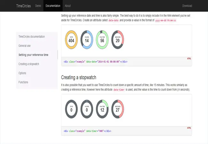Image resolution: width=208 pixels, height=144 pixels.
Task: Open the TimeCircles brand link
Action: [x=23, y=6]
